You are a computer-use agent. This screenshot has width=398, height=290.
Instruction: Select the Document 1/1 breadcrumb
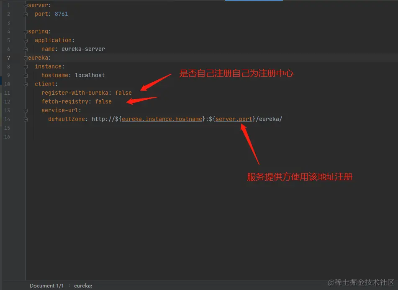(47, 286)
